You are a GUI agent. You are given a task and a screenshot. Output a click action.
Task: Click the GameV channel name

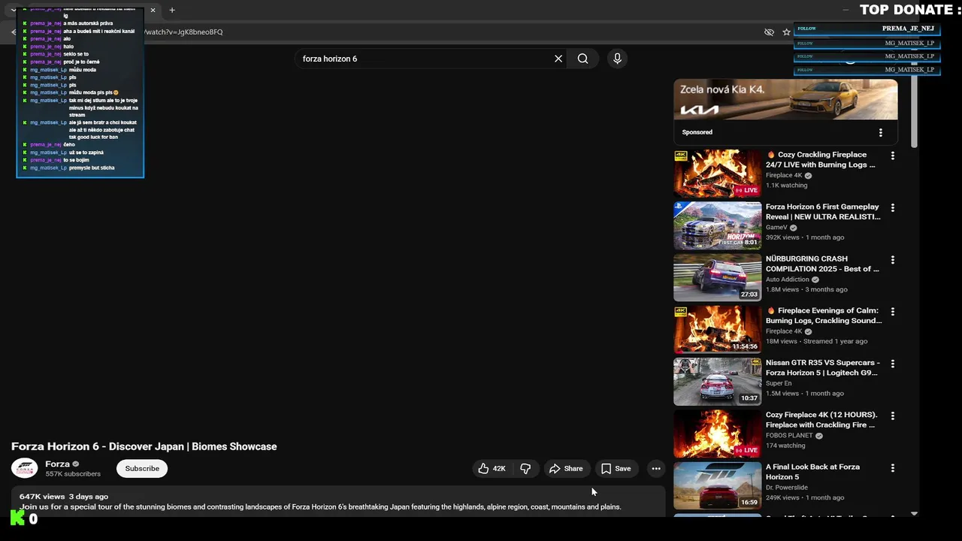[x=776, y=228]
